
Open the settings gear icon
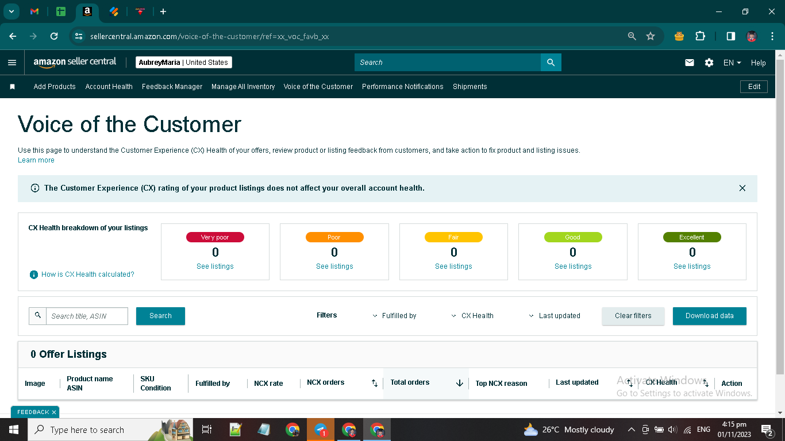pyautogui.click(x=709, y=63)
